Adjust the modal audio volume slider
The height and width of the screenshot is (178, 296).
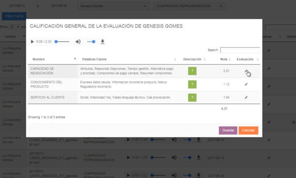coord(91,42)
